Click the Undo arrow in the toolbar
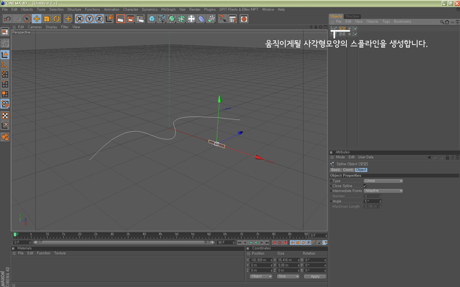 tap(7, 19)
